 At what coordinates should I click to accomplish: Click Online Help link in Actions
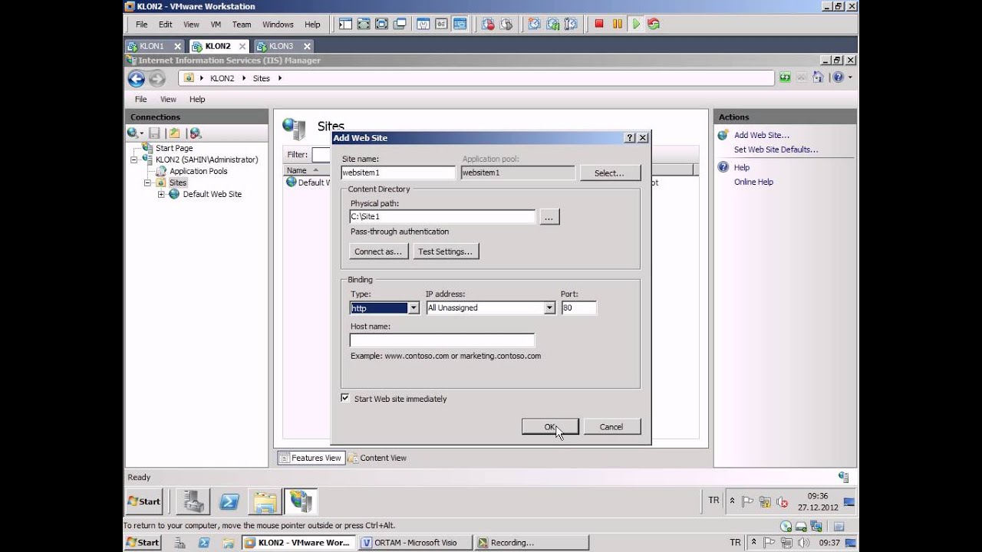coord(754,182)
